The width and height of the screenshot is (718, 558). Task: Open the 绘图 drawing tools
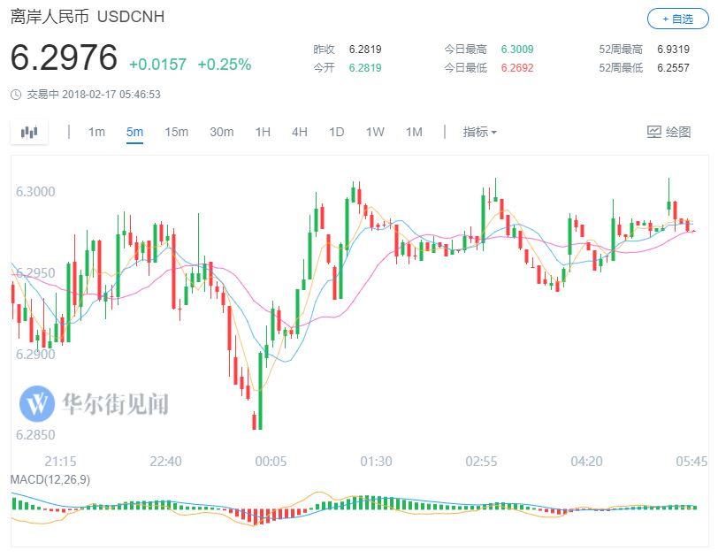(668, 133)
